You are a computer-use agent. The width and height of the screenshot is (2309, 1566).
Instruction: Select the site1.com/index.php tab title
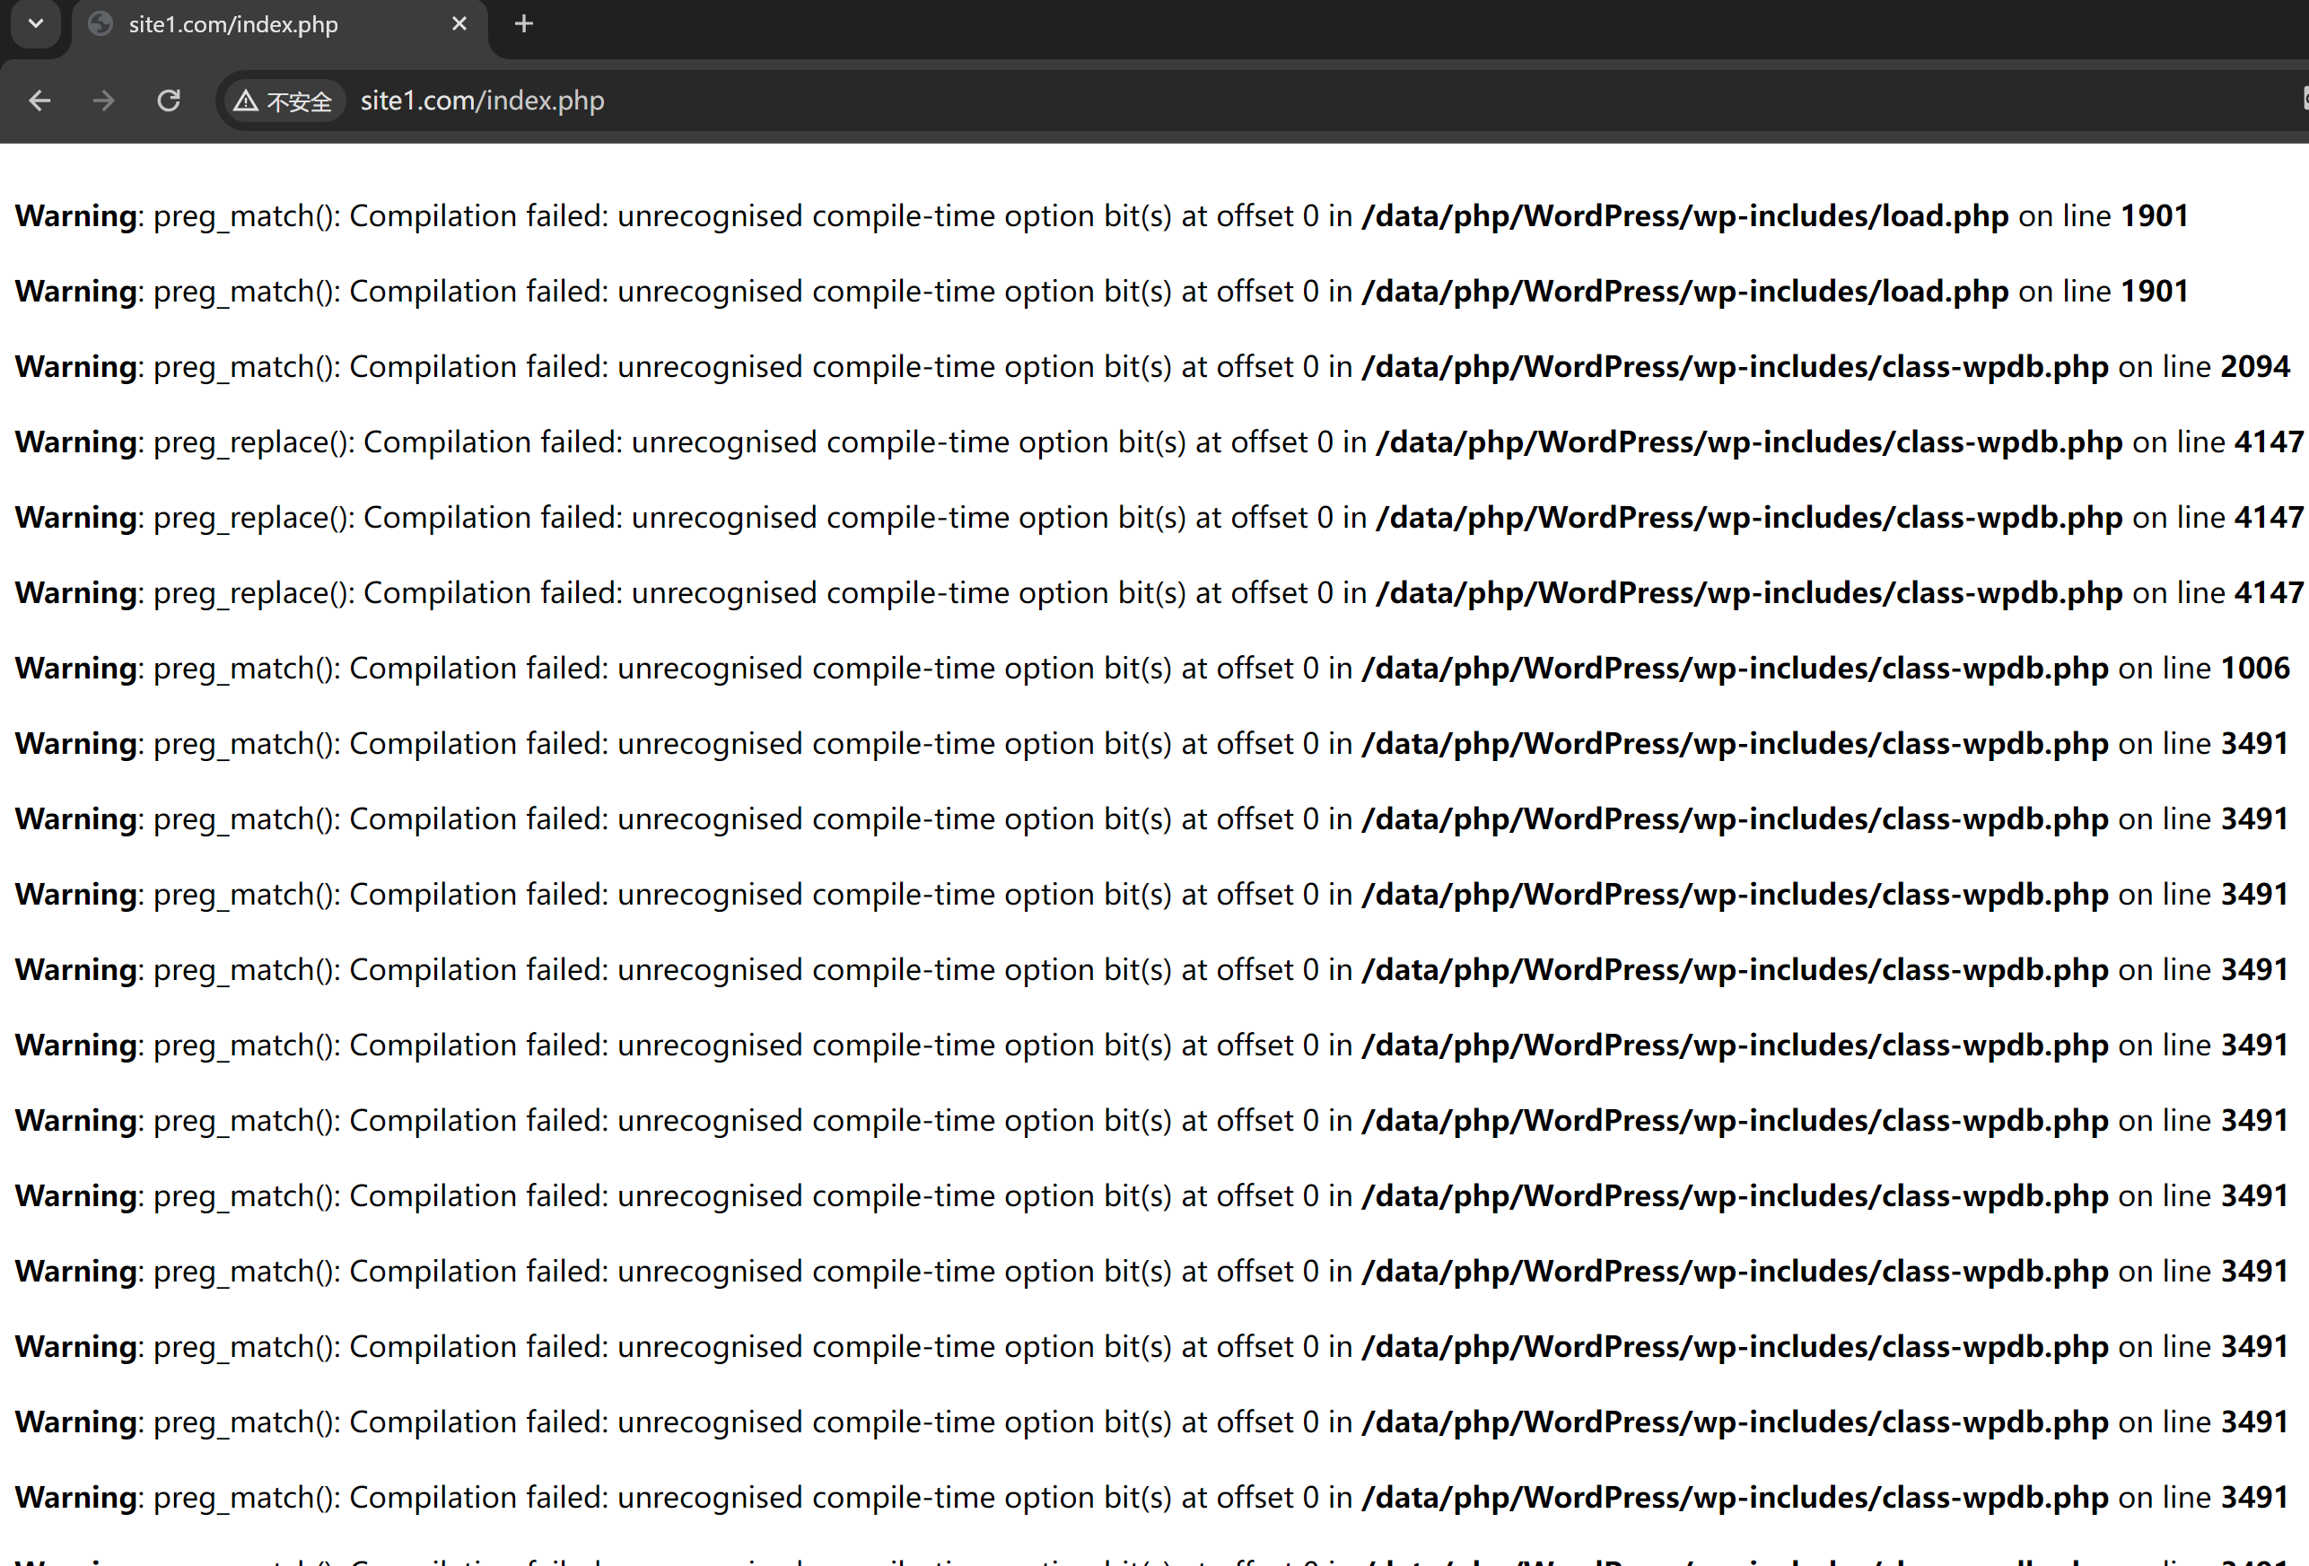233,24
